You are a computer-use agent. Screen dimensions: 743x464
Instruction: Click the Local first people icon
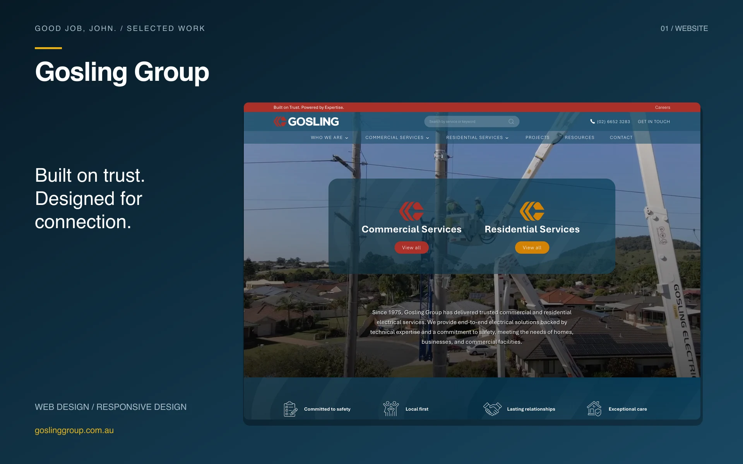[391, 409]
